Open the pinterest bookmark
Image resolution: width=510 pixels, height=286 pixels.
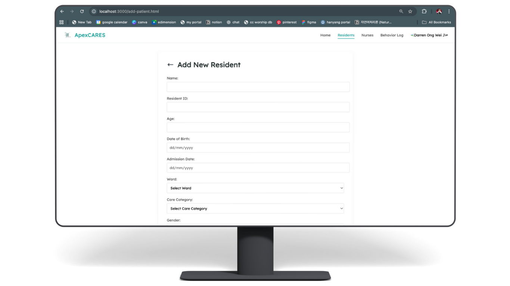tap(286, 22)
